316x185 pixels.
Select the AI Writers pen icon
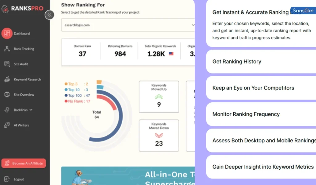pos(7,125)
